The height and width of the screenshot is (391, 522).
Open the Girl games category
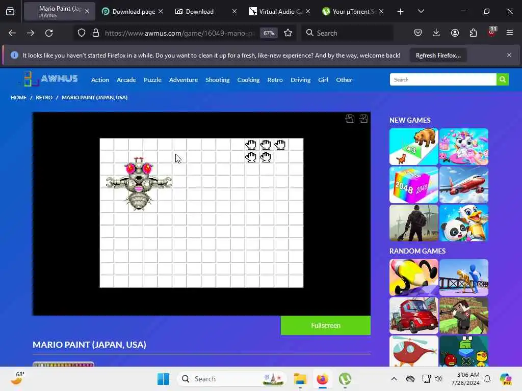click(x=323, y=80)
